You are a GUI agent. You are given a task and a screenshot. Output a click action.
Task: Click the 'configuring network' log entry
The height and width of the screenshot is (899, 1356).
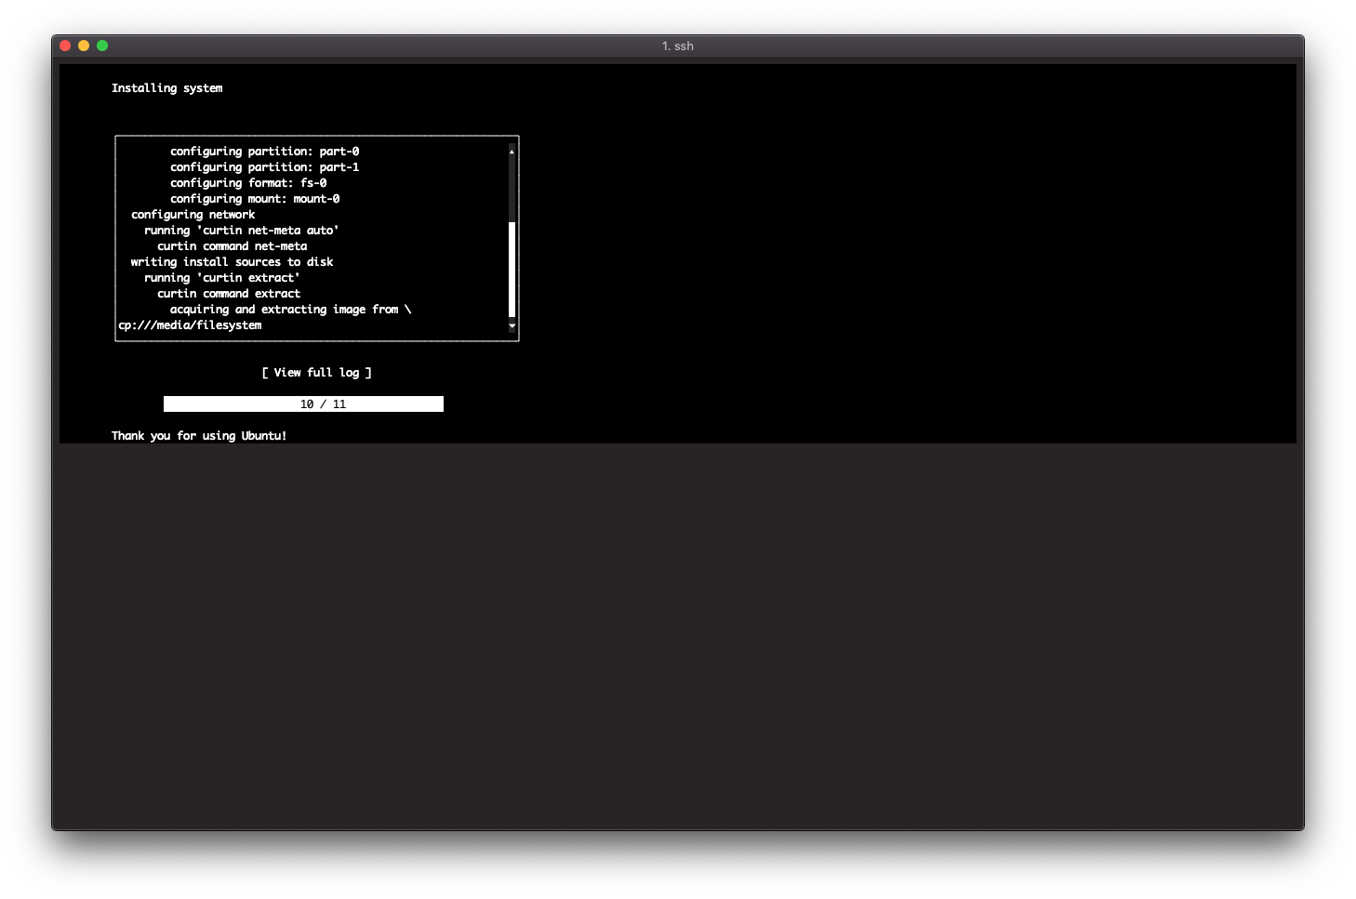pyautogui.click(x=193, y=215)
